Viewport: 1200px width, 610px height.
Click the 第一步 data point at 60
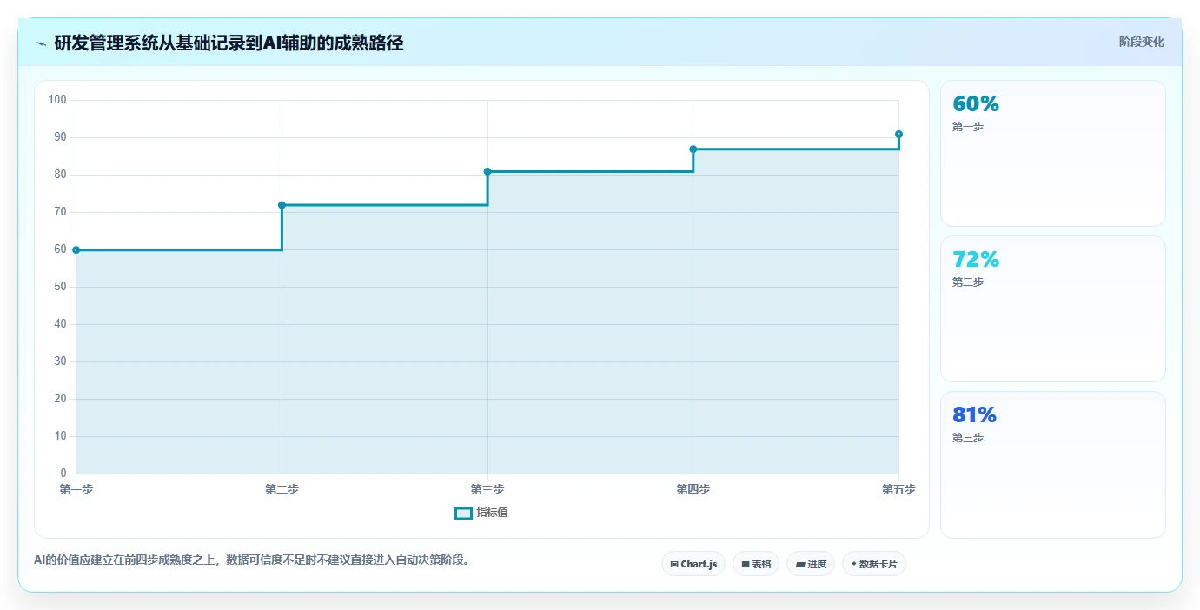(x=76, y=249)
